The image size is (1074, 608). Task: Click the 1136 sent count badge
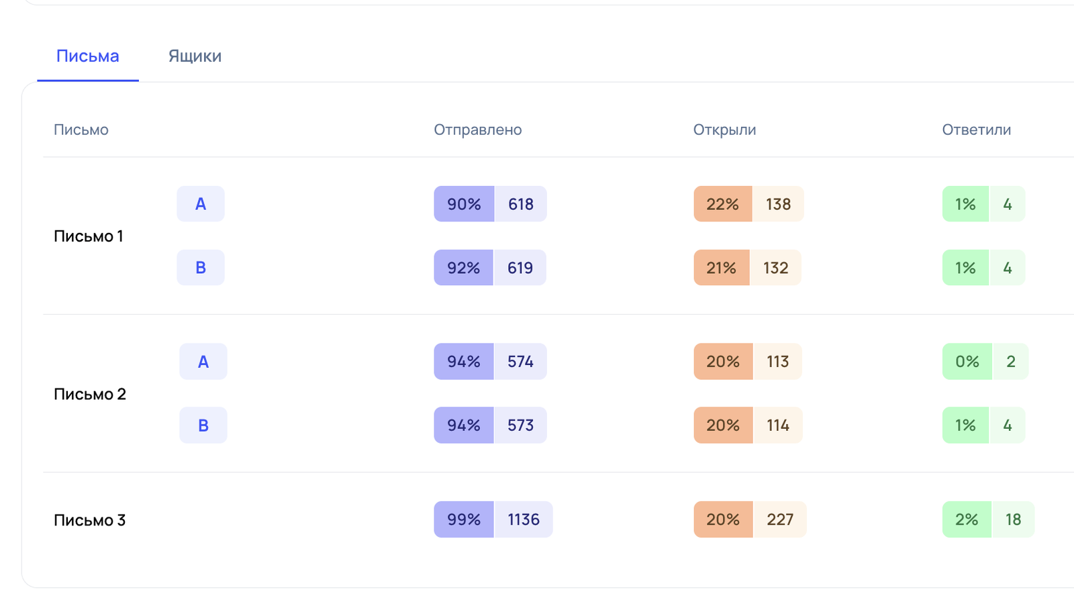tap(524, 519)
